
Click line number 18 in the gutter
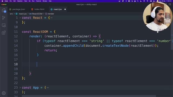coord(16,64)
